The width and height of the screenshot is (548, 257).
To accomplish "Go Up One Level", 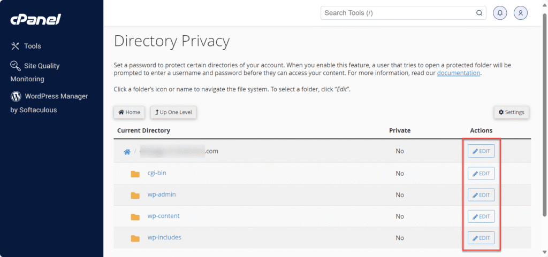I will point(173,112).
